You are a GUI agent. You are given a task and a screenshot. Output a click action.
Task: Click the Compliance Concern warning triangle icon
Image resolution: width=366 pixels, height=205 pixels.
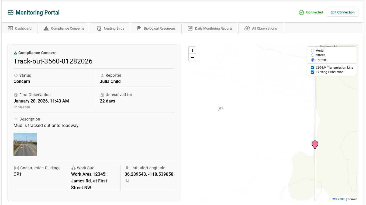15,53
